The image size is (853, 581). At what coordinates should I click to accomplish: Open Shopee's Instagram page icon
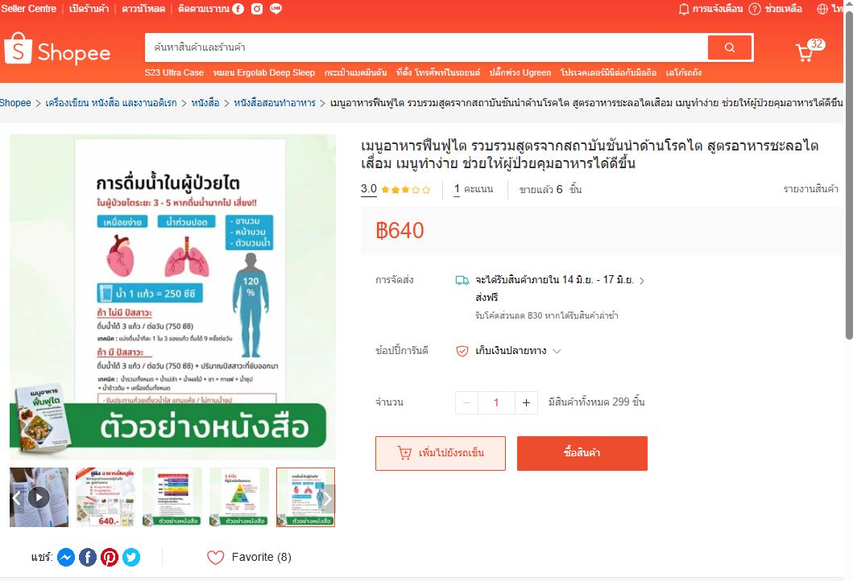coord(257,9)
